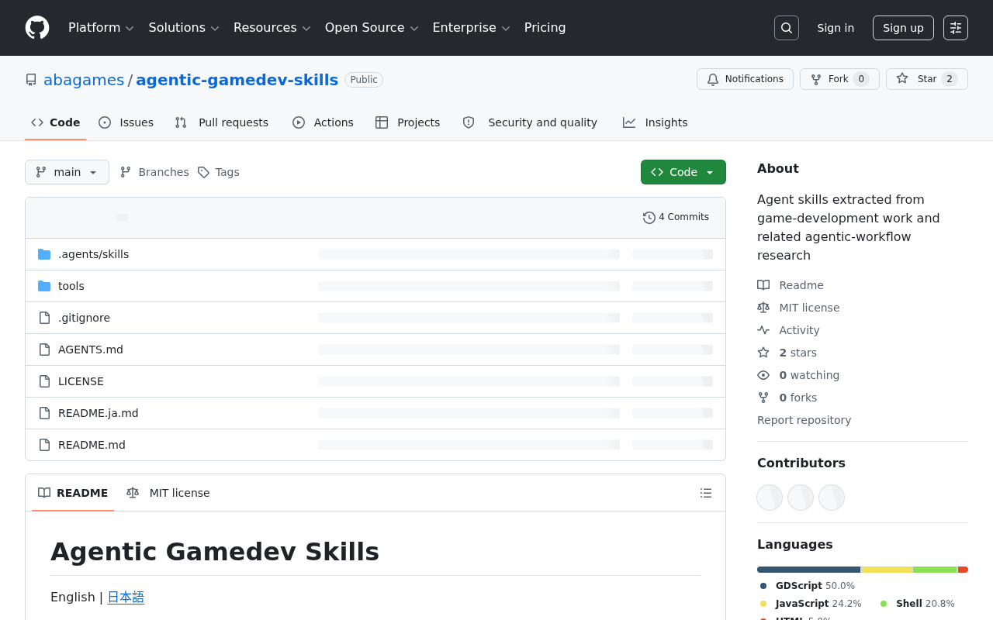Viewport: 993px width, 620px height.
Task: Switch to the Issues tab
Action: pos(126,122)
